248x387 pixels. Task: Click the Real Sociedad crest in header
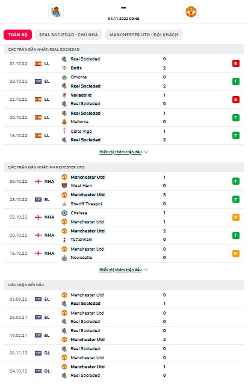pyautogui.click(x=56, y=12)
